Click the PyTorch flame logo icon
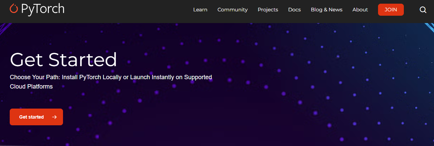434x146 pixels. pos(14,9)
